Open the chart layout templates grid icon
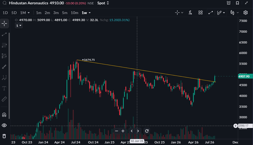Screen dimensions: 253x145 click(200, 13)
